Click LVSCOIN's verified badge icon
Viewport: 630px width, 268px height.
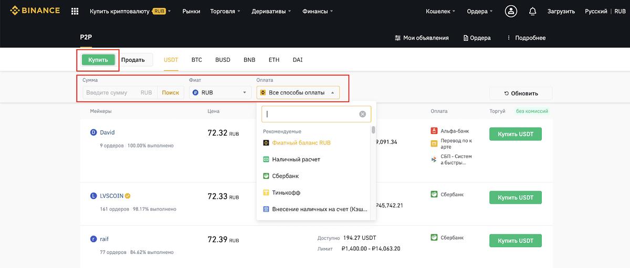coord(128,196)
